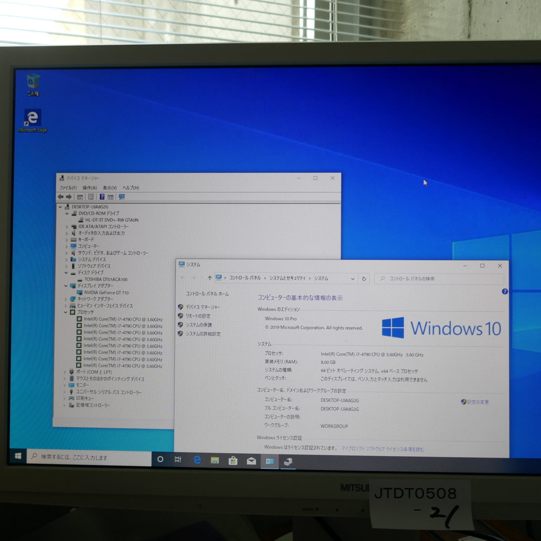This screenshot has width=541, height=541.
Task: Click the blue help icon in Device Manager toolbar
Action: (x=102, y=197)
